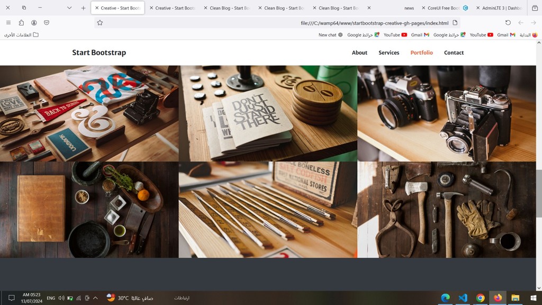This screenshot has width=542, height=305.
Task: Open the clock showing 05:23 AM
Action: tap(31, 298)
